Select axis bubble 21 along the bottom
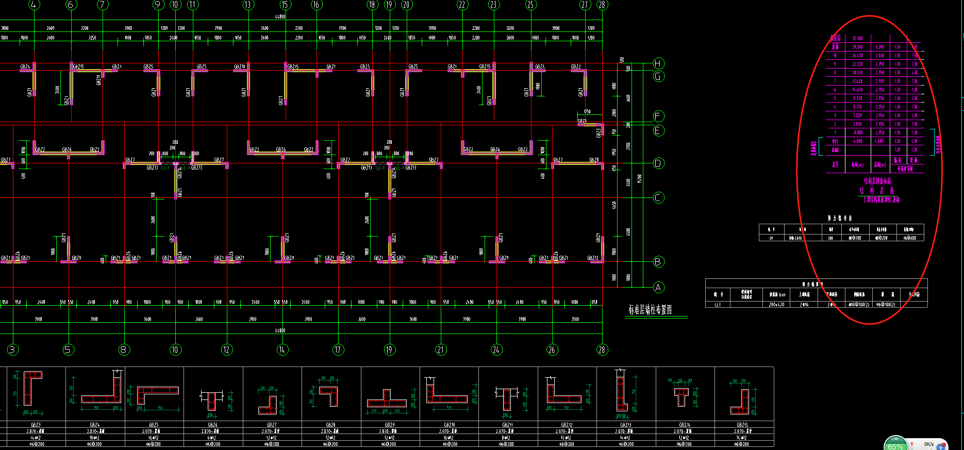Image resolution: width=964 pixels, height=450 pixels. [441, 349]
